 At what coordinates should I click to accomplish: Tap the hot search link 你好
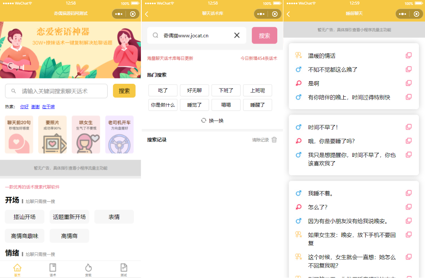click(x=24, y=107)
